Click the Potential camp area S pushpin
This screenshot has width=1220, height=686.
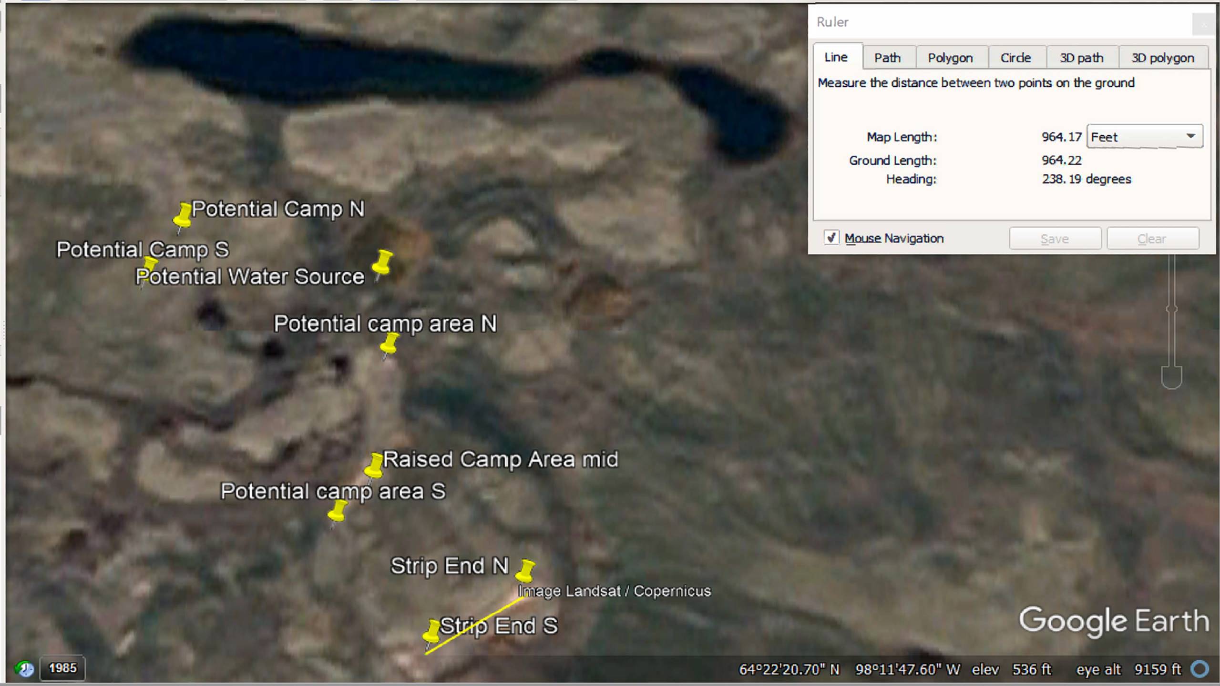337,512
